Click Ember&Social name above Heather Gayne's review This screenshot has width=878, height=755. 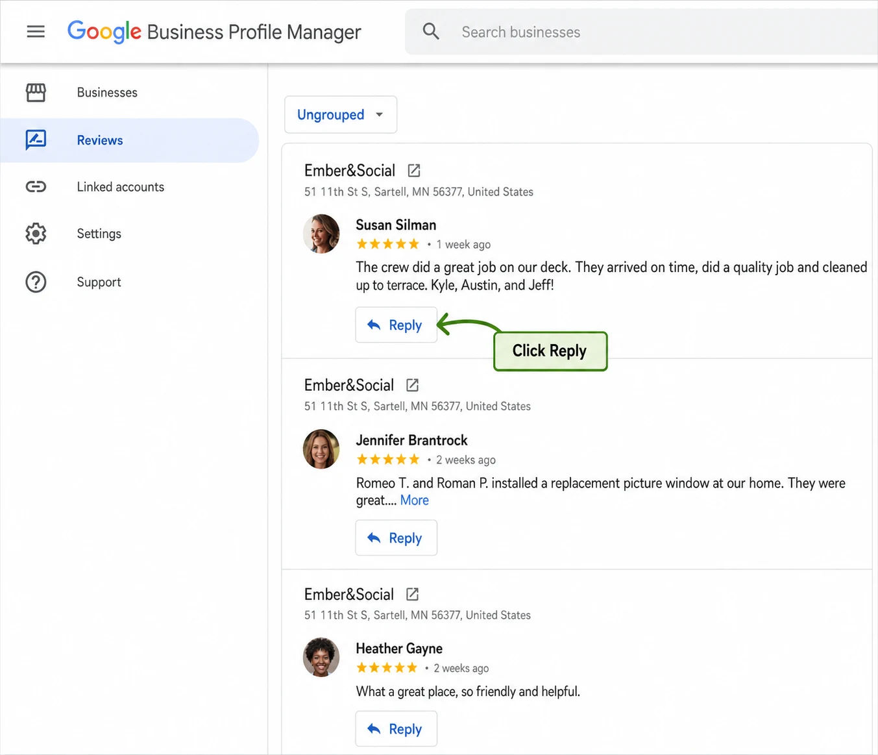click(x=349, y=594)
